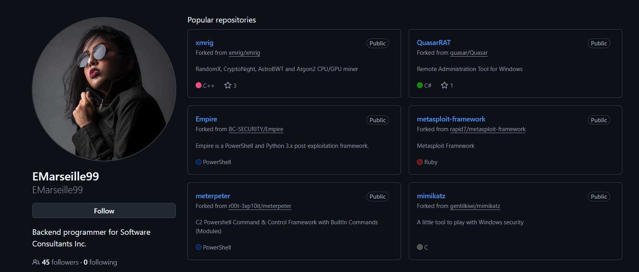
Task: Visit forked source quasar/Quasar
Action: pyautogui.click(x=469, y=53)
